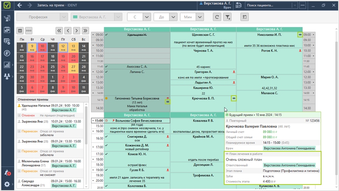Open the reports chart icon in sidebar
Image resolution: width=339 pixels, height=191 pixels.
tap(7, 65)
